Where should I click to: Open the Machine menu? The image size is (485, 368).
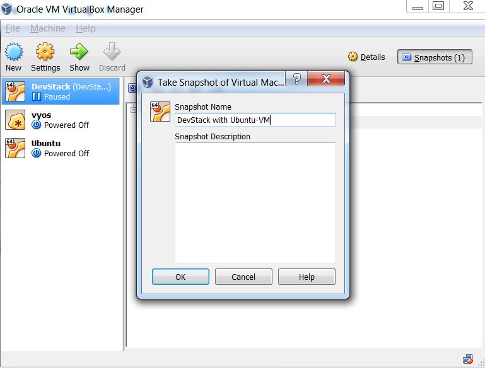48,28
